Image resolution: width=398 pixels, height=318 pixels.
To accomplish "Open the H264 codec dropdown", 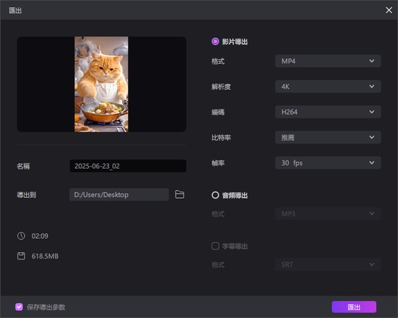I will [x=328, y=112].
